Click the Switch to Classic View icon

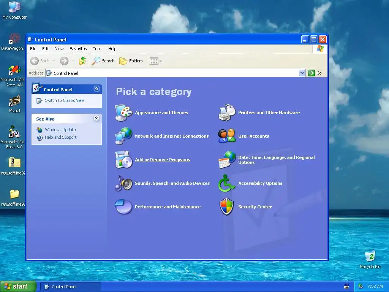tap(39, 100)
